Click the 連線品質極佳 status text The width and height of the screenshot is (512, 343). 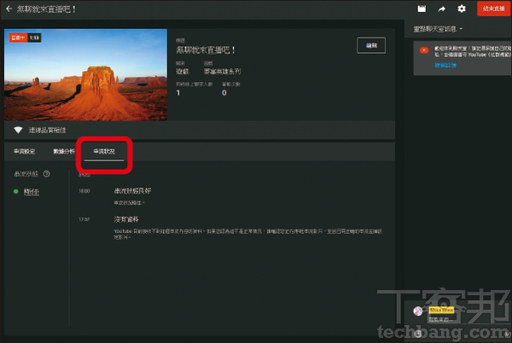click(x=47, y=131)
